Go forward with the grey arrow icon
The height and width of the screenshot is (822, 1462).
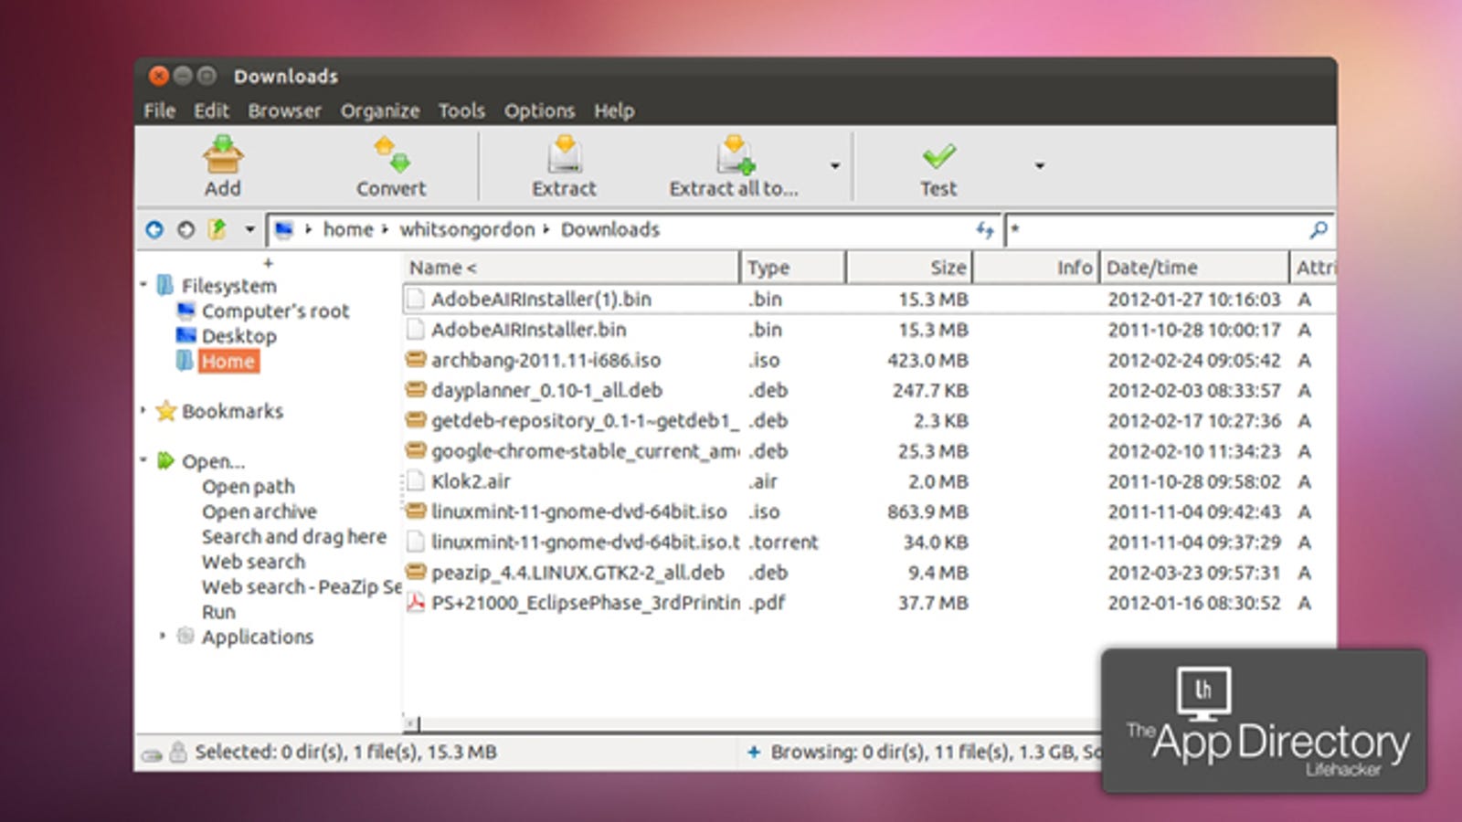[185, 229]
